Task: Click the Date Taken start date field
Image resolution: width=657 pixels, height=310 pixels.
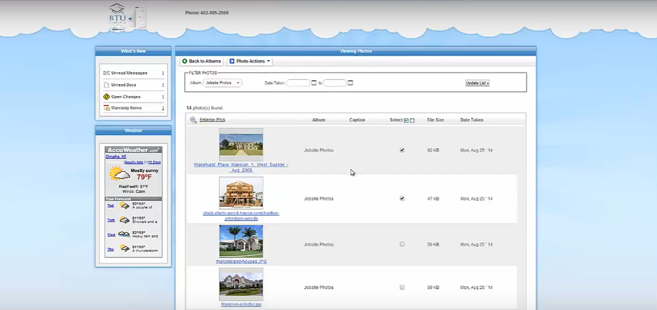Action: (298, 83)
